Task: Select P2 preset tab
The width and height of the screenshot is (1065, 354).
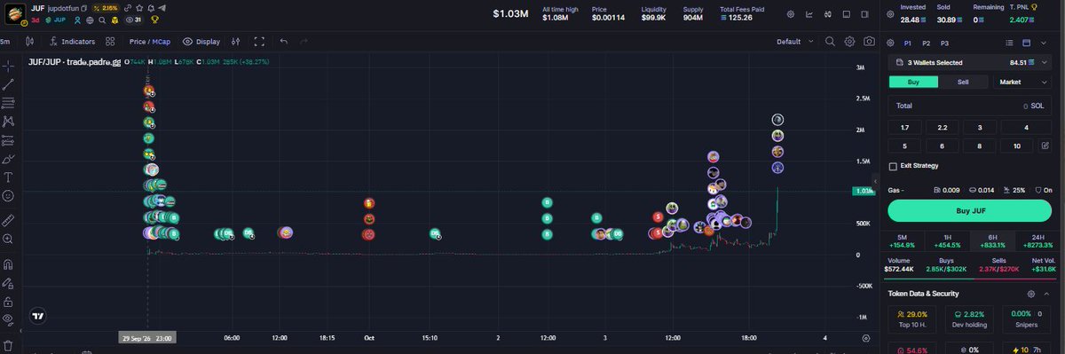Action: point(926,43)
